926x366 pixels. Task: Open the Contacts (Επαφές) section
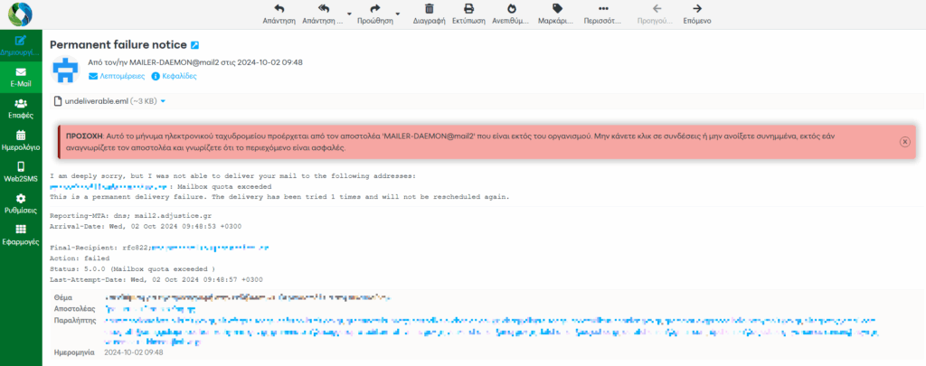[21, 108]
